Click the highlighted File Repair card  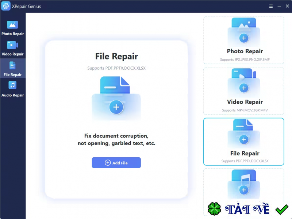(244, 142)
